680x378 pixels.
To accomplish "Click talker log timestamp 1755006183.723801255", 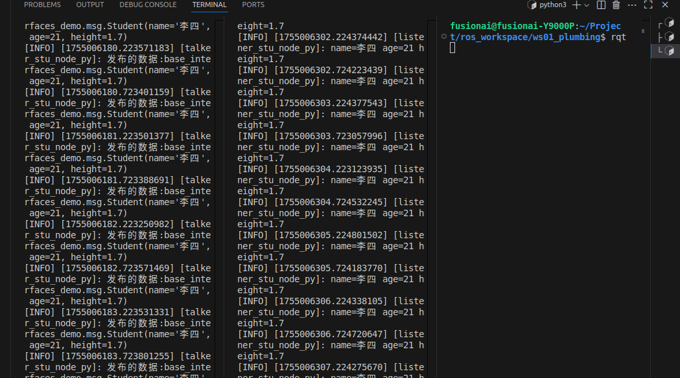I will [x=117, y=357].
